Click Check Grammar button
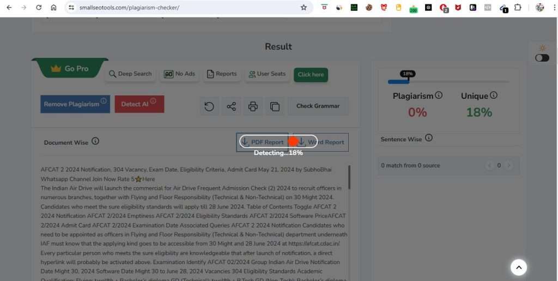The image size is (558, 281). pyautogui.click(x=318, y=106)
